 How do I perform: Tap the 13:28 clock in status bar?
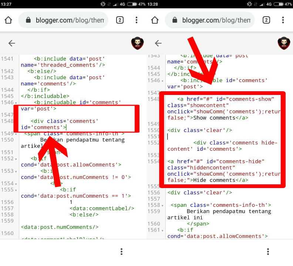coord(152,4)
